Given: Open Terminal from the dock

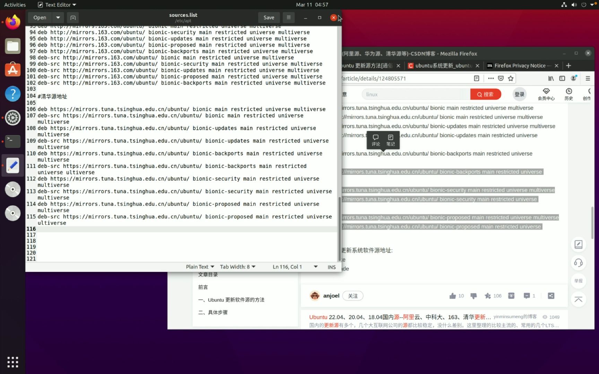Looking at the screenshot, I should [x=13, y=141].
